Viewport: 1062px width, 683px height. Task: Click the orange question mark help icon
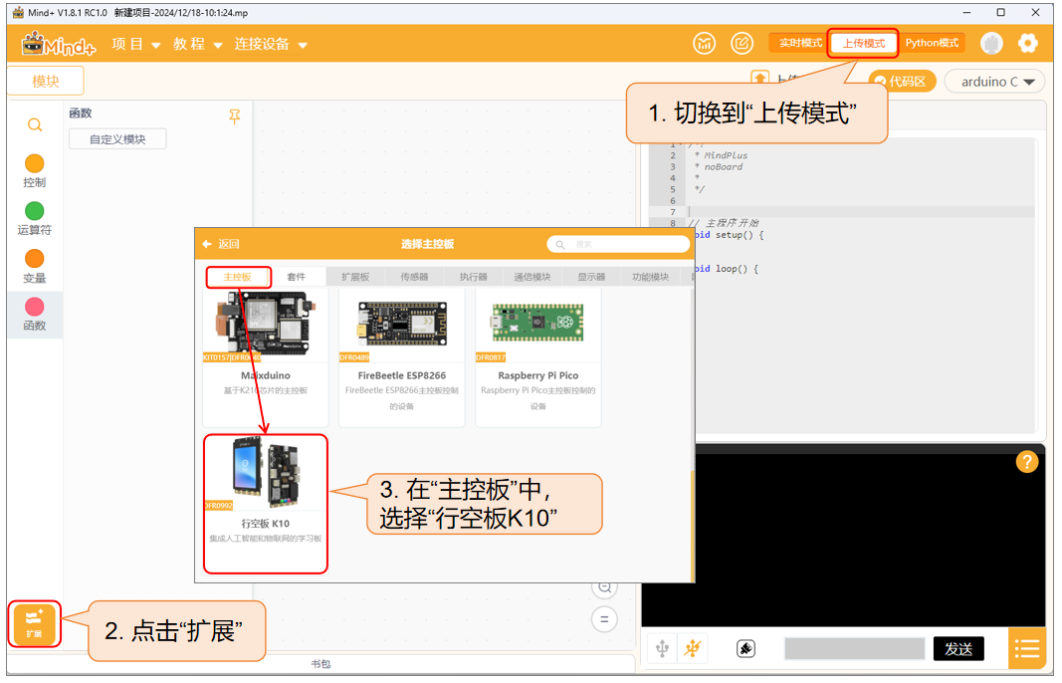pos(1027,462)
